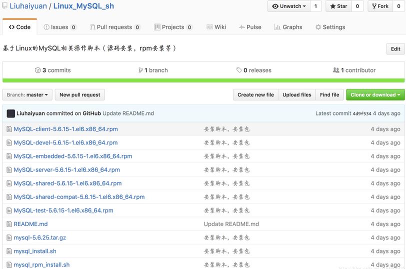
Task: Click file icon for MySQL-devel-5.6.15-1.el6.x86_64.rpm
Action: (x=9, y=142)
